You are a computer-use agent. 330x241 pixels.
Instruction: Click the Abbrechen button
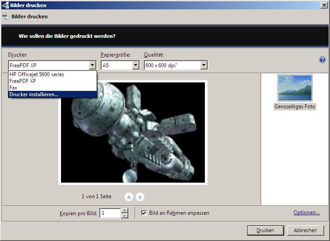tap(305, 230)
